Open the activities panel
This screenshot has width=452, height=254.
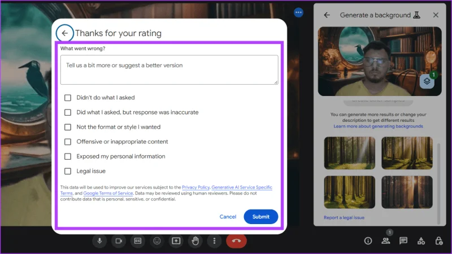click(421, 241)
